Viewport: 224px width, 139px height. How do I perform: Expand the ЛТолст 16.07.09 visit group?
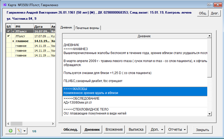click(13, 31)
